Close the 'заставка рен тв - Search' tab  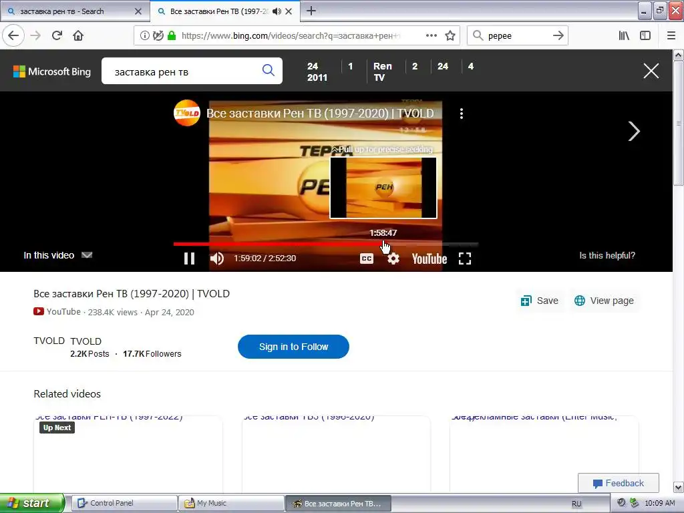[138, 11]
